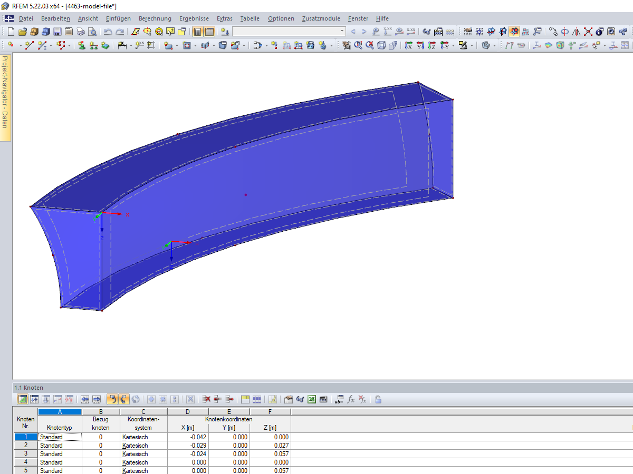Image resolution: width=633 pixels, height=474 pixels.
Task: Expand the new surface tool dropdown arrow
Action: click(x=177, y=45)
